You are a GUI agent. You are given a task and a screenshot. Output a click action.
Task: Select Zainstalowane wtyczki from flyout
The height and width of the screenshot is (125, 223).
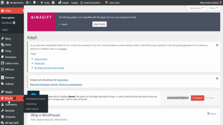[36, 99]
